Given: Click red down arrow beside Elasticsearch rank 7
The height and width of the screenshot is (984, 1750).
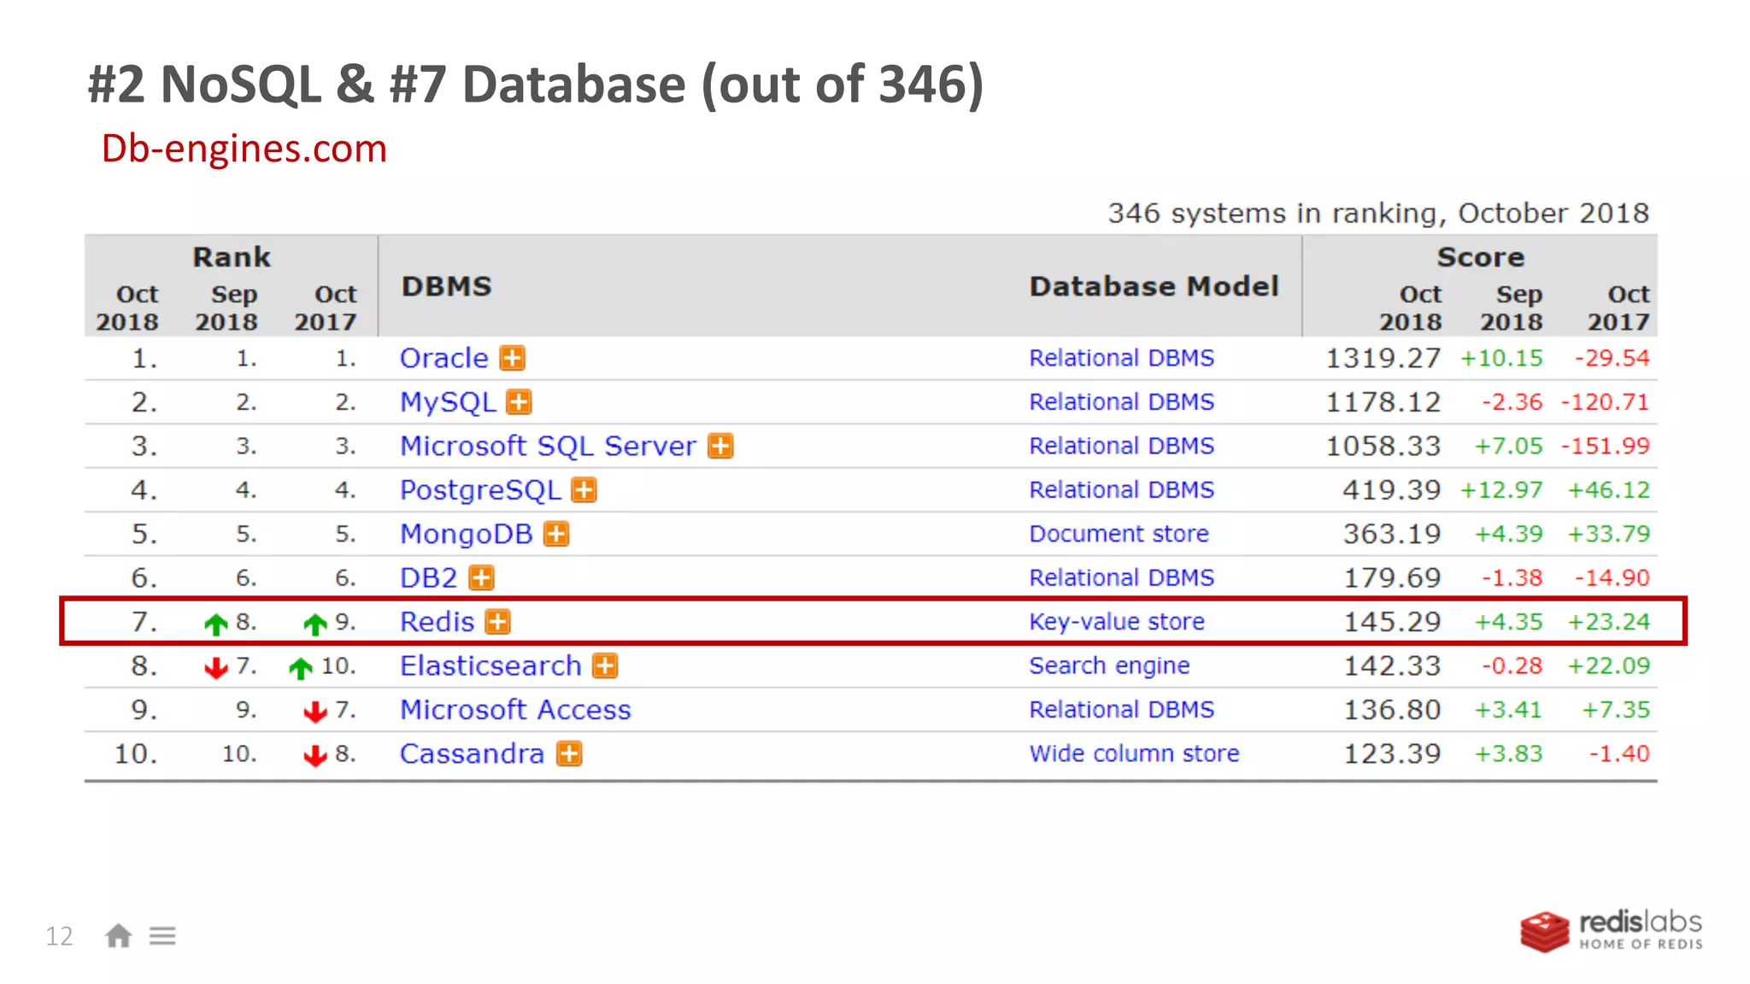Looking at the screenshot, I should pyautogui.click(x=216, y=668).
